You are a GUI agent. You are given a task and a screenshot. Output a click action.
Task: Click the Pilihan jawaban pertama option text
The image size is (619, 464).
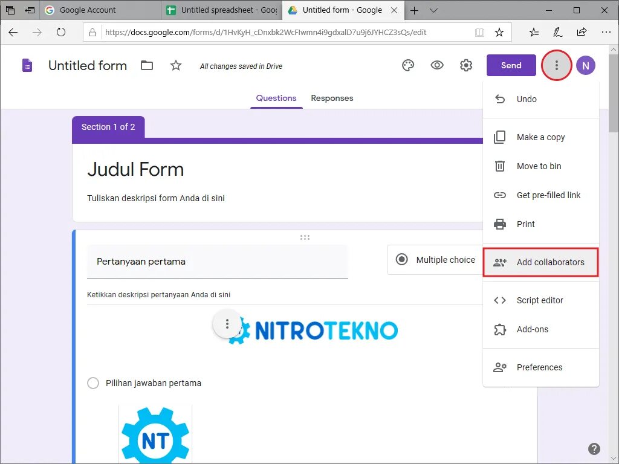coord(154,383)
